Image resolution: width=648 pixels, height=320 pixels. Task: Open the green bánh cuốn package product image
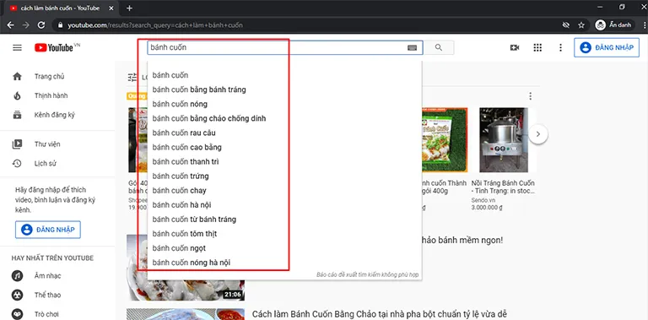445,140
